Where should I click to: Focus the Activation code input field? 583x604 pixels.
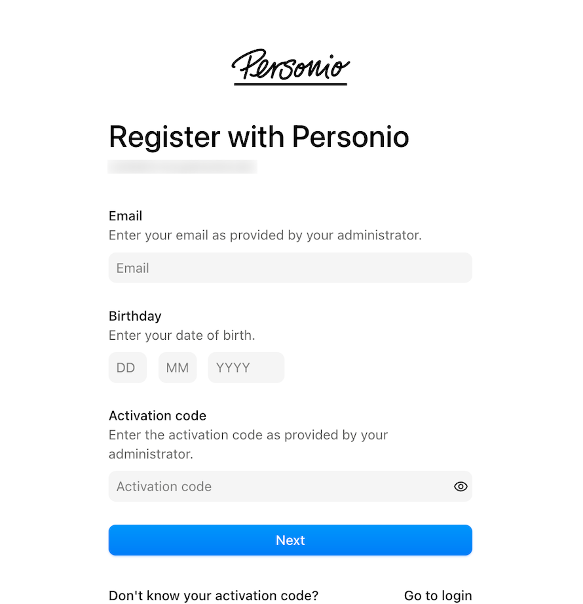pos(290,487)
